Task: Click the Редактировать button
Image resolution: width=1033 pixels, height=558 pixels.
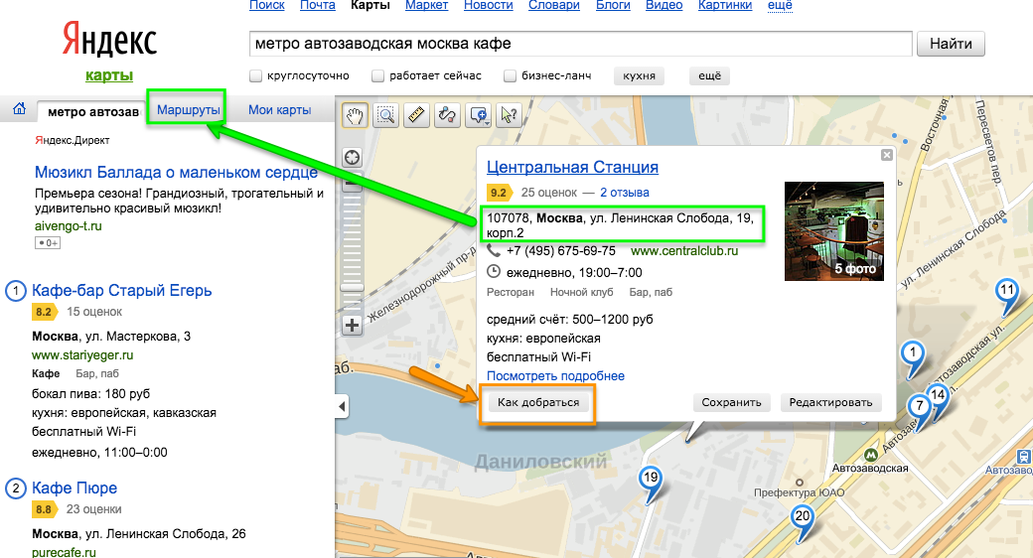Action: click(x=830, y=402)
